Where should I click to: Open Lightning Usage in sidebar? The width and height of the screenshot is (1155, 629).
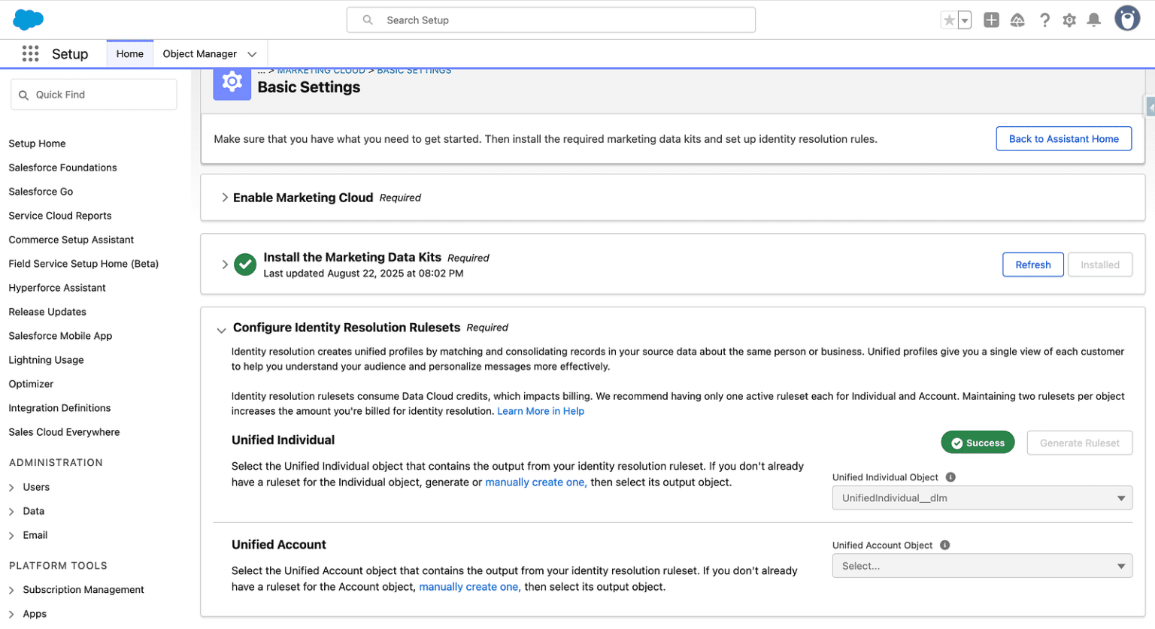tap(46, 360)
